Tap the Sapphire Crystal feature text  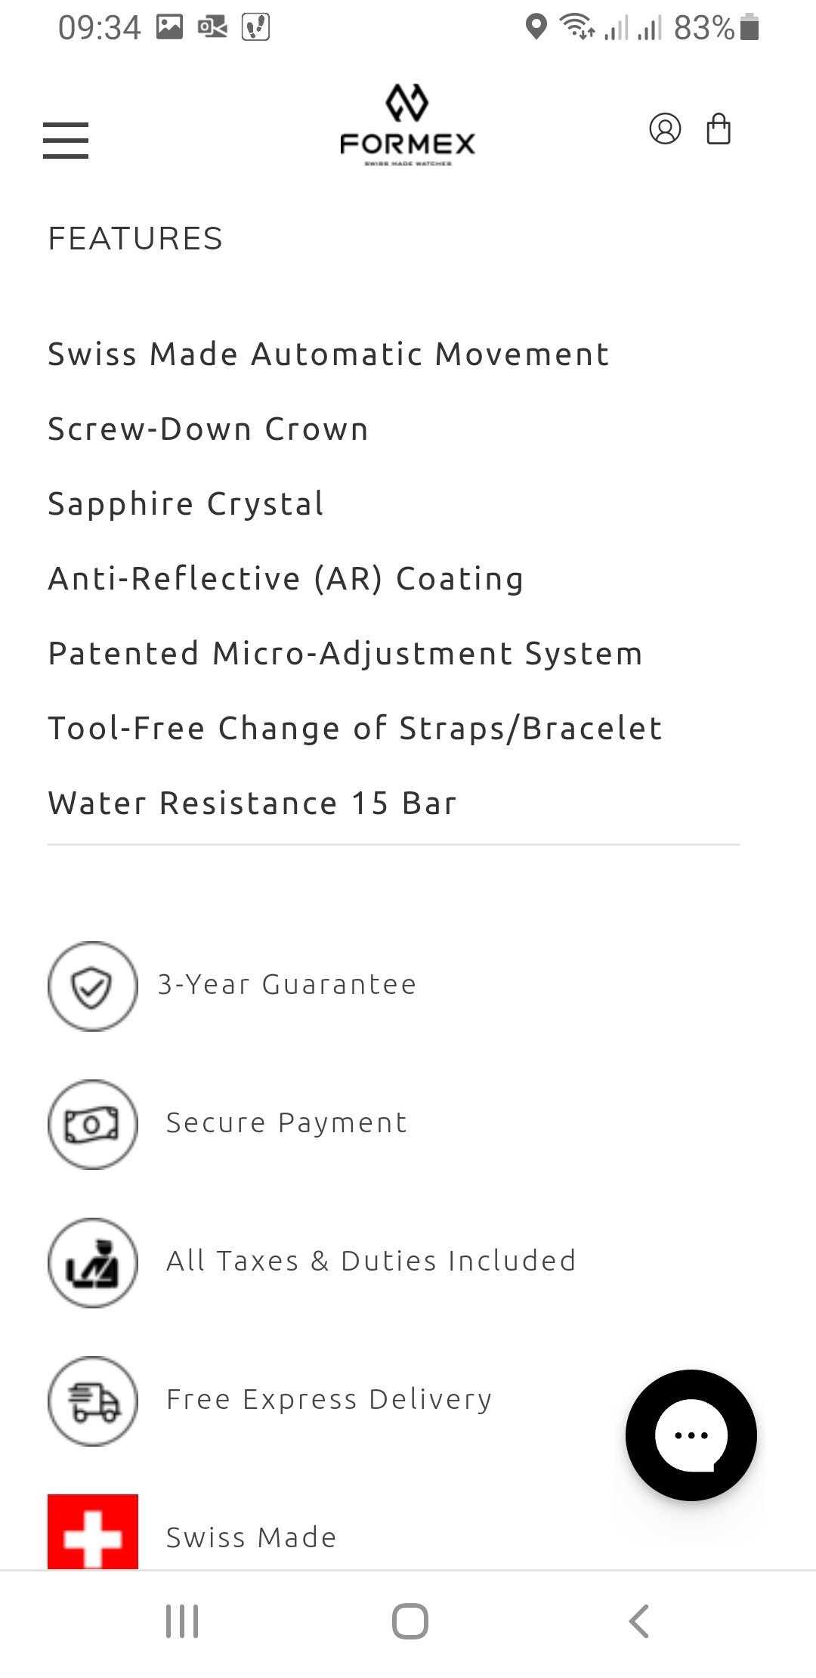pos(186,504)
